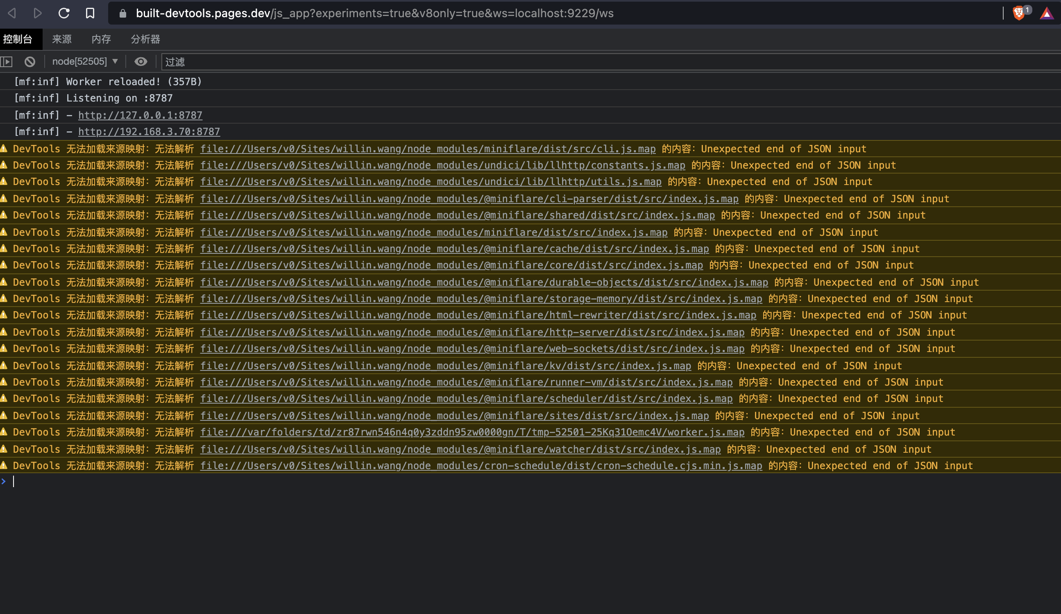
Task: Click the warning icon on the cli.js.map message
Action: (4, 149)
